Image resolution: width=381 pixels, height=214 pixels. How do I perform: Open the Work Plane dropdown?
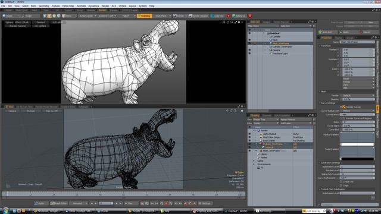pyautogui.click(x=163, y=16)
